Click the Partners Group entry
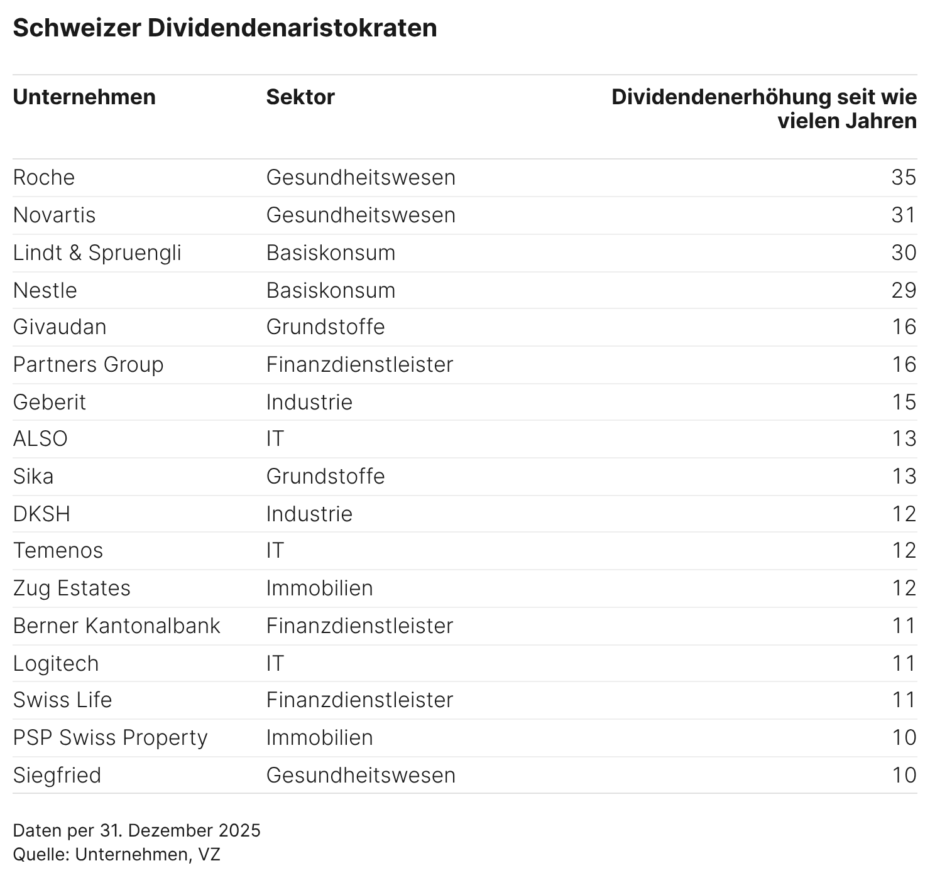 coord(89,365)
